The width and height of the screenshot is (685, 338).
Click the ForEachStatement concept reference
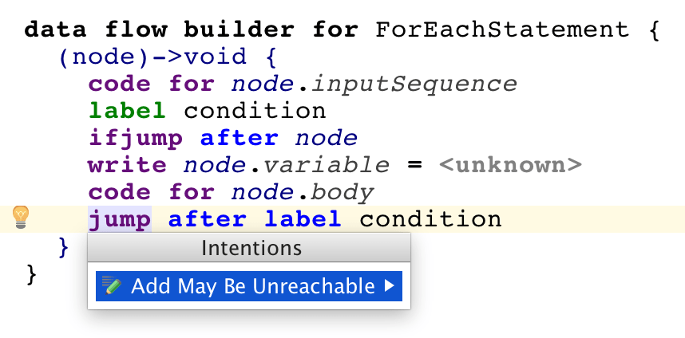pos(502,30)
